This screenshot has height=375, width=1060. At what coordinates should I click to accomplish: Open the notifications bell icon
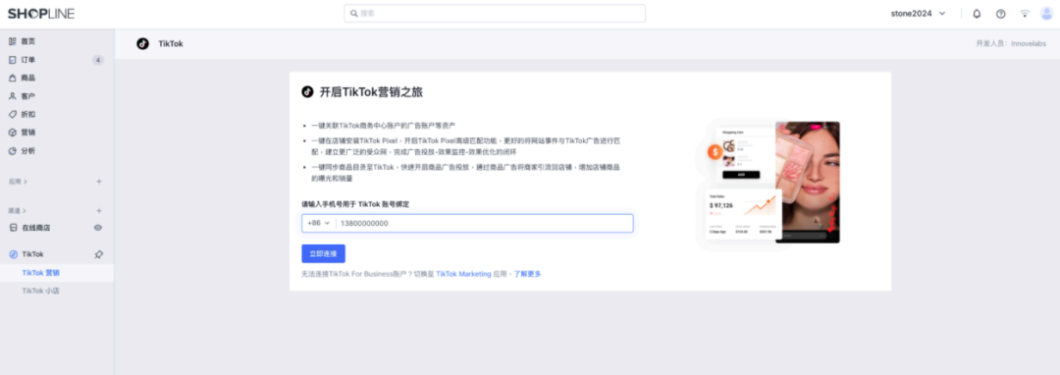pyautogui.click(x=977, y=14)
